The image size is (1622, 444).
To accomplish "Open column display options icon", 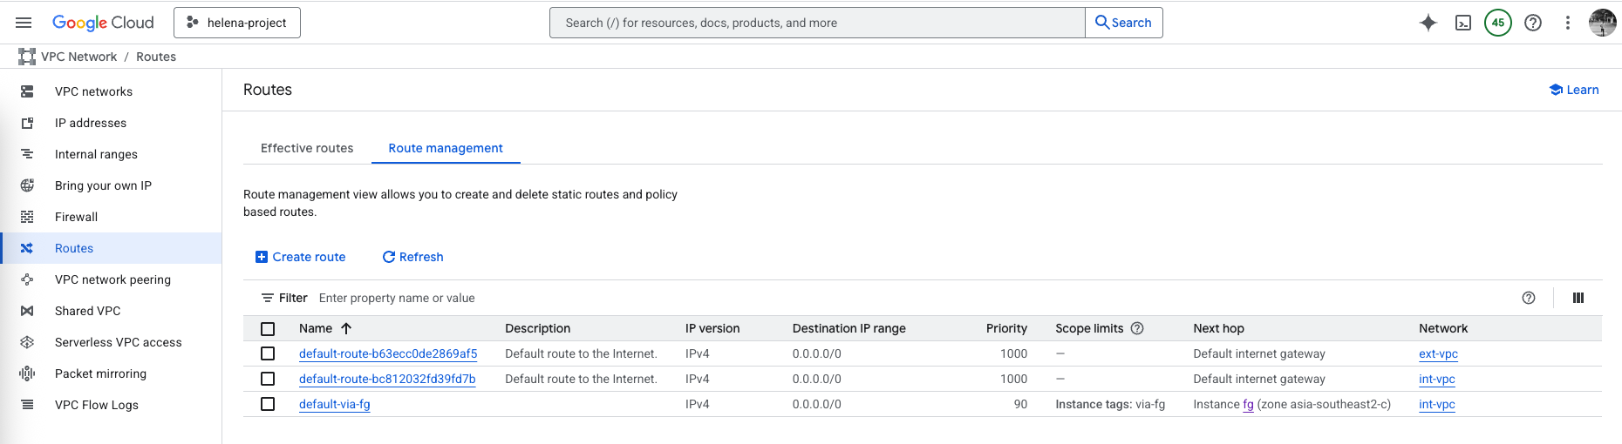I will click(x=1578, y=298).
